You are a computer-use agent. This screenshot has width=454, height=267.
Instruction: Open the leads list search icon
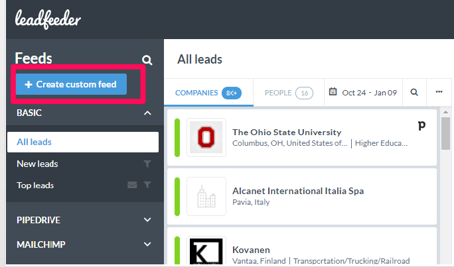(414, 93)
